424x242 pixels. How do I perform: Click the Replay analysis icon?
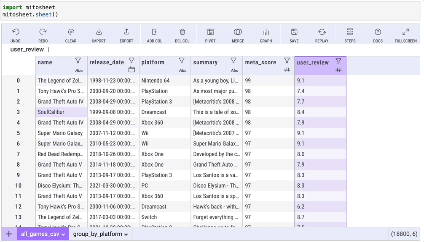coord(322,32)
